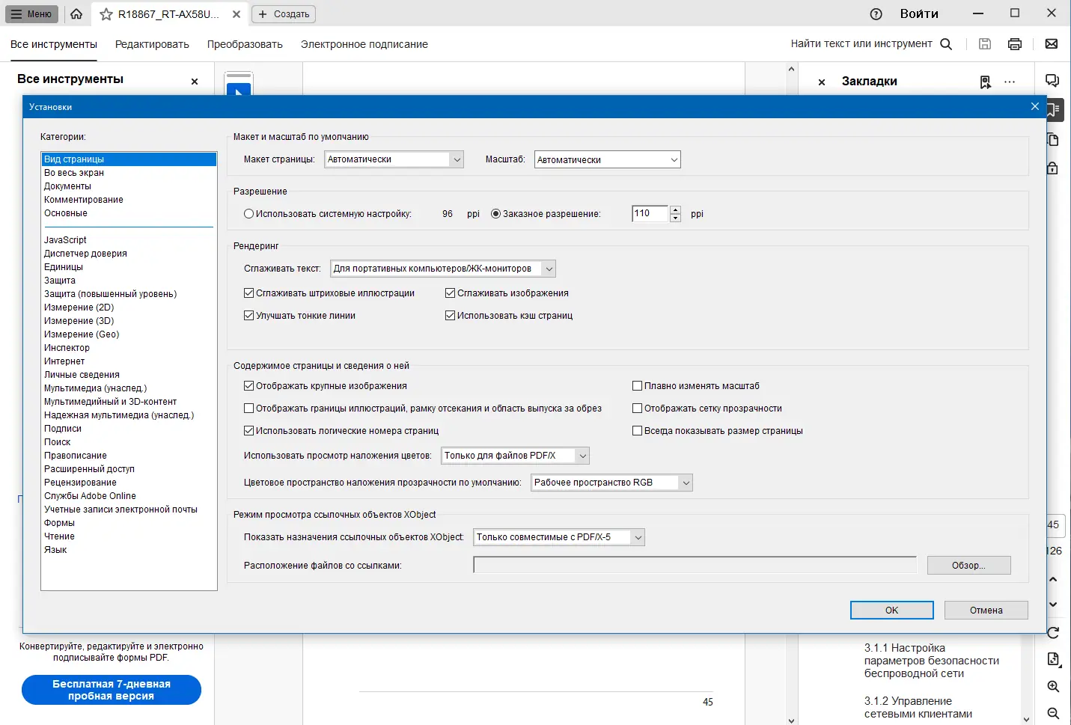Image resolution: width=1071 pixels, height=725 pixels.
Task: Expand the Сглаживать текст dropdown
Action: tap(443, 269)
